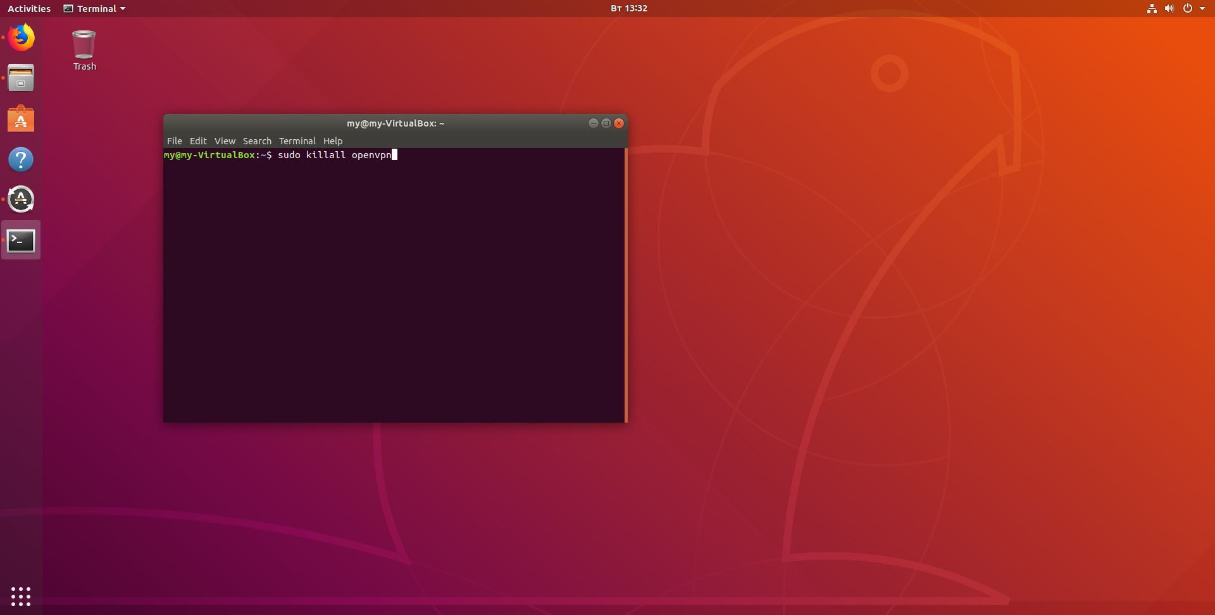Select the Trash desktop icon
This screenshot has width=1215, height=615.
[84, 51]
